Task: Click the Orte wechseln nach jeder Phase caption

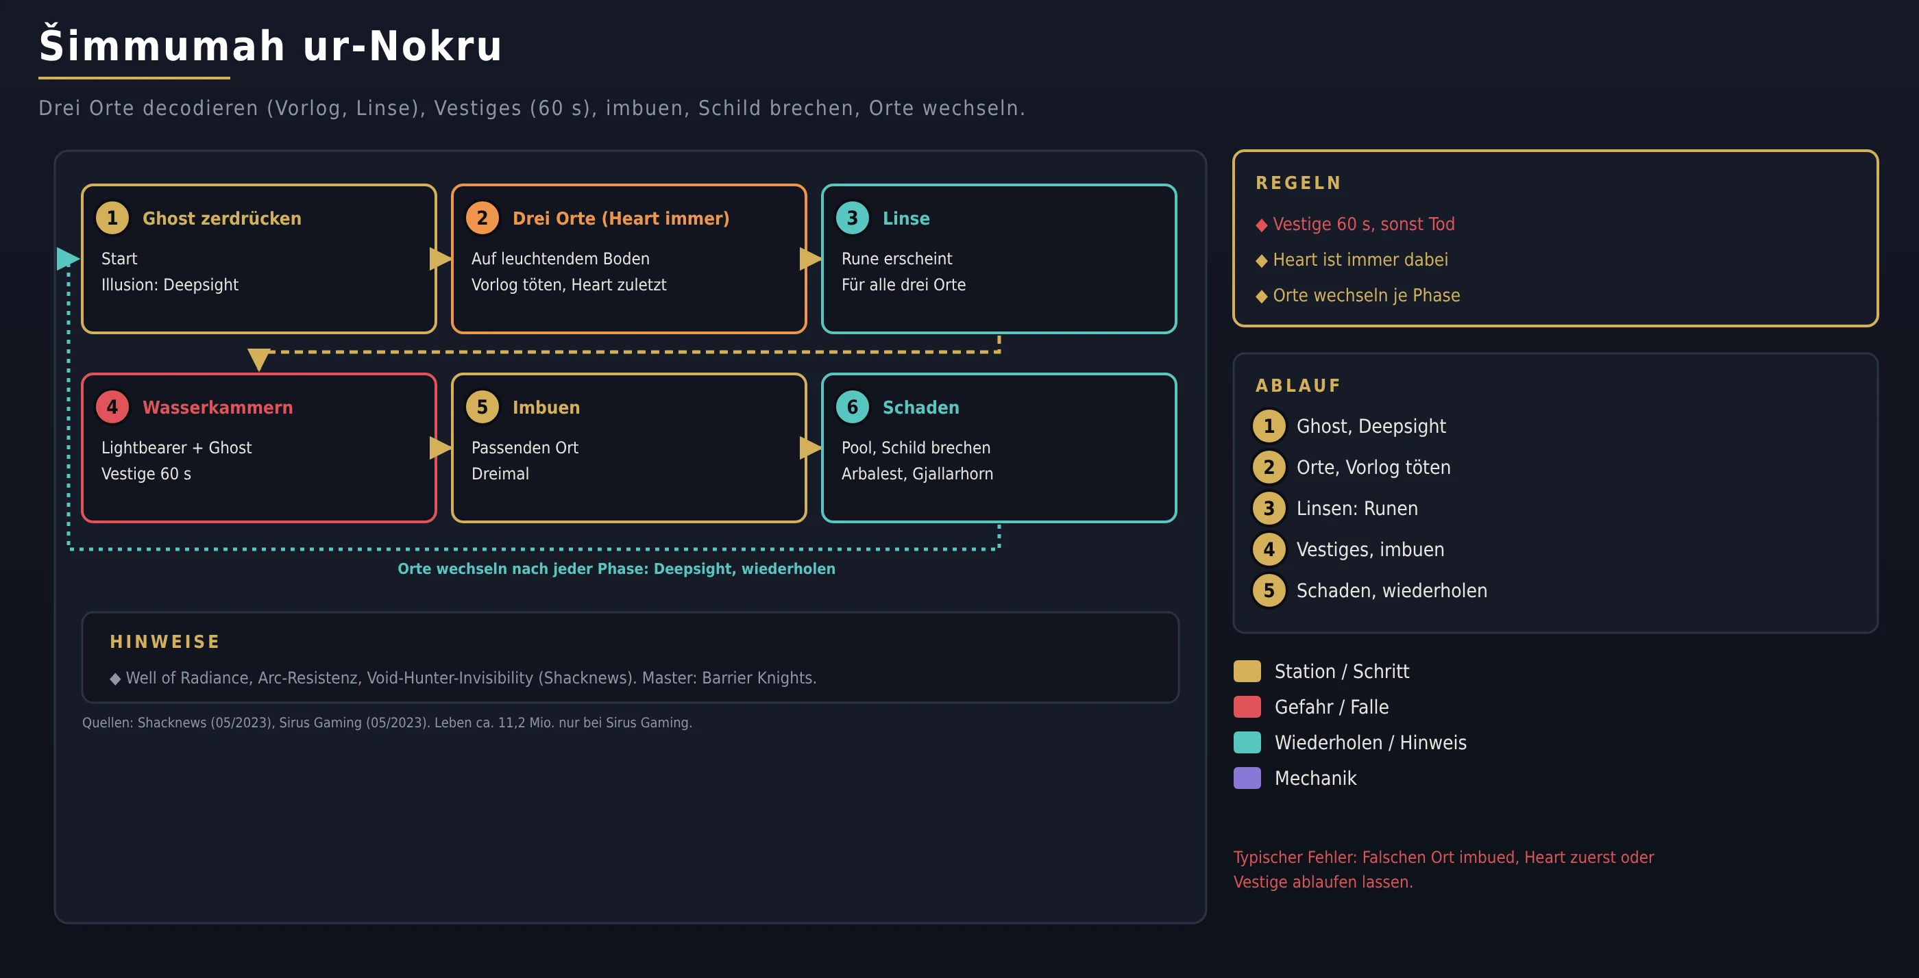Action: point(616,568)
